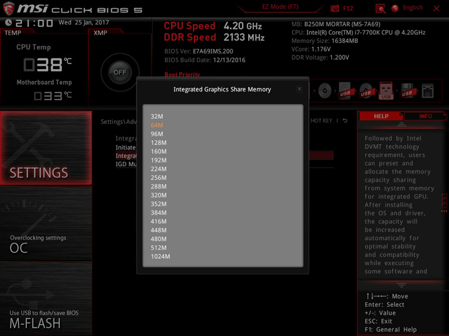Screen dimensions: 449x336
Task: Choose 480M from the memory list
Action: click(158, 239)
